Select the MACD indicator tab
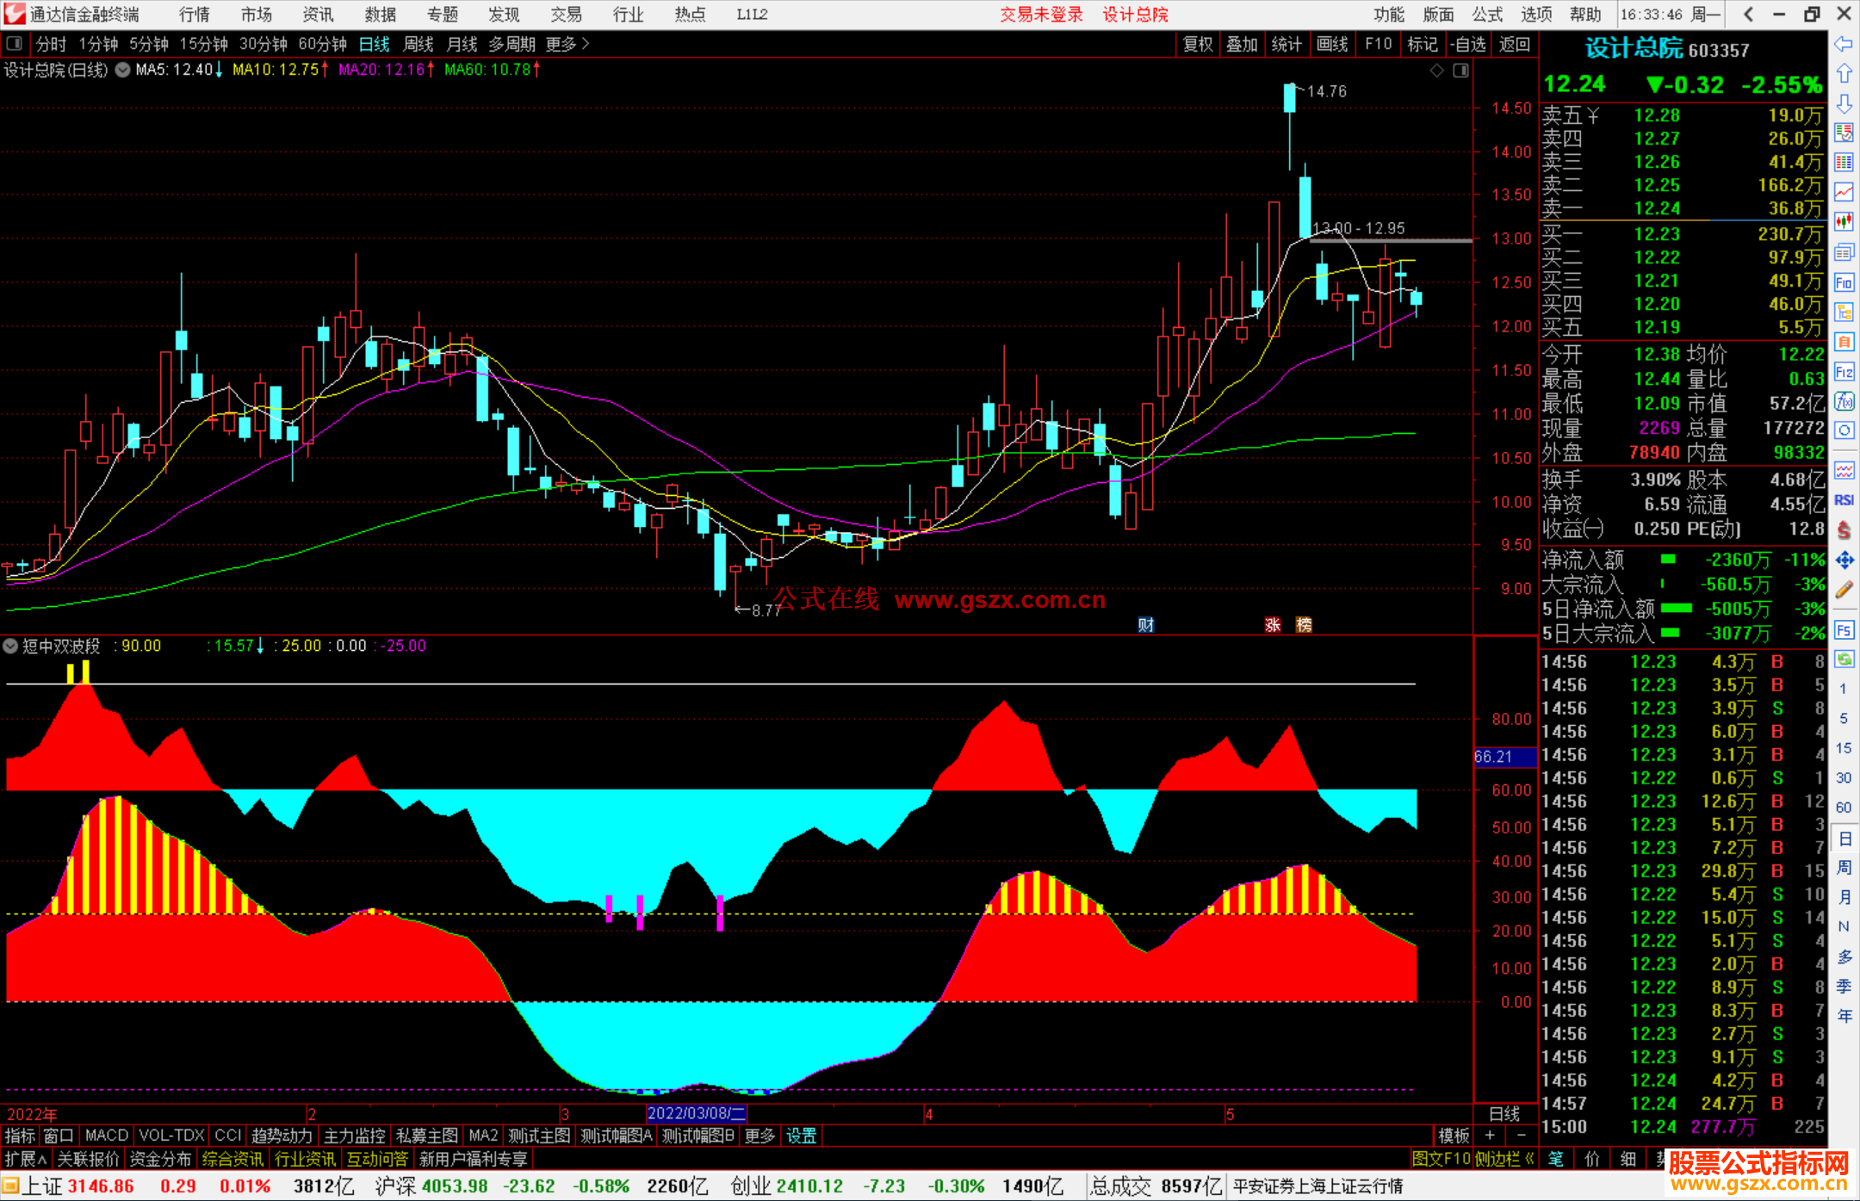This screenshot has width=1860, height=1201. point(107,1136)
